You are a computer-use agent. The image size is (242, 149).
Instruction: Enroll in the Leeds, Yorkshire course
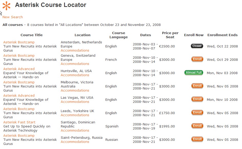tap(197, 113)
